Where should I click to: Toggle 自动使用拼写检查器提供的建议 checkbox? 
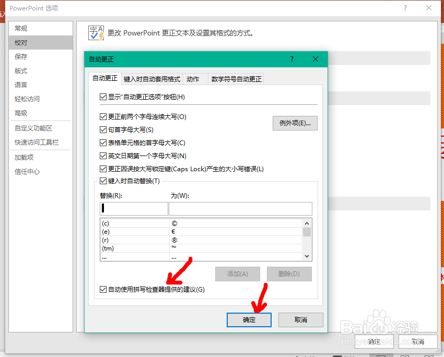tap(103, 289)
